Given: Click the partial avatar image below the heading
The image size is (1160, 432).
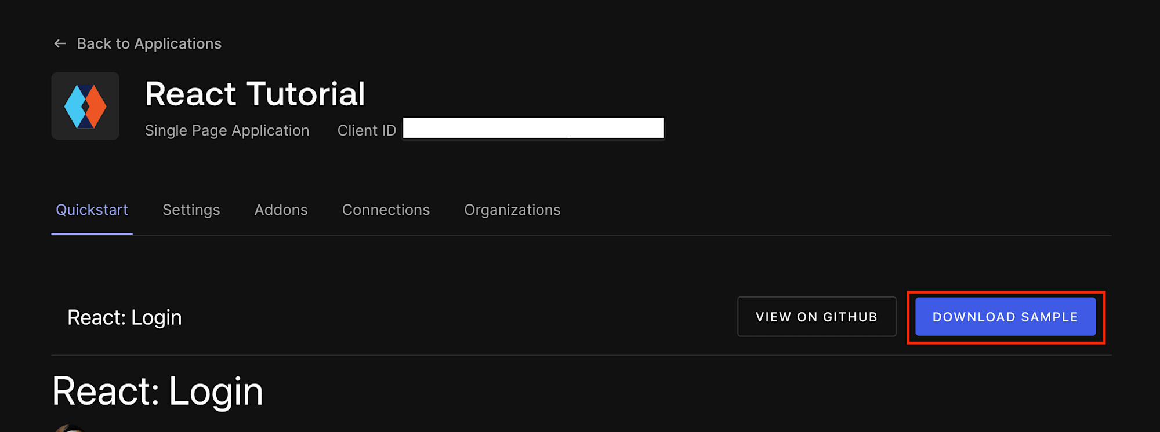Looking at the screenshot, I should (x=70, y=429).
